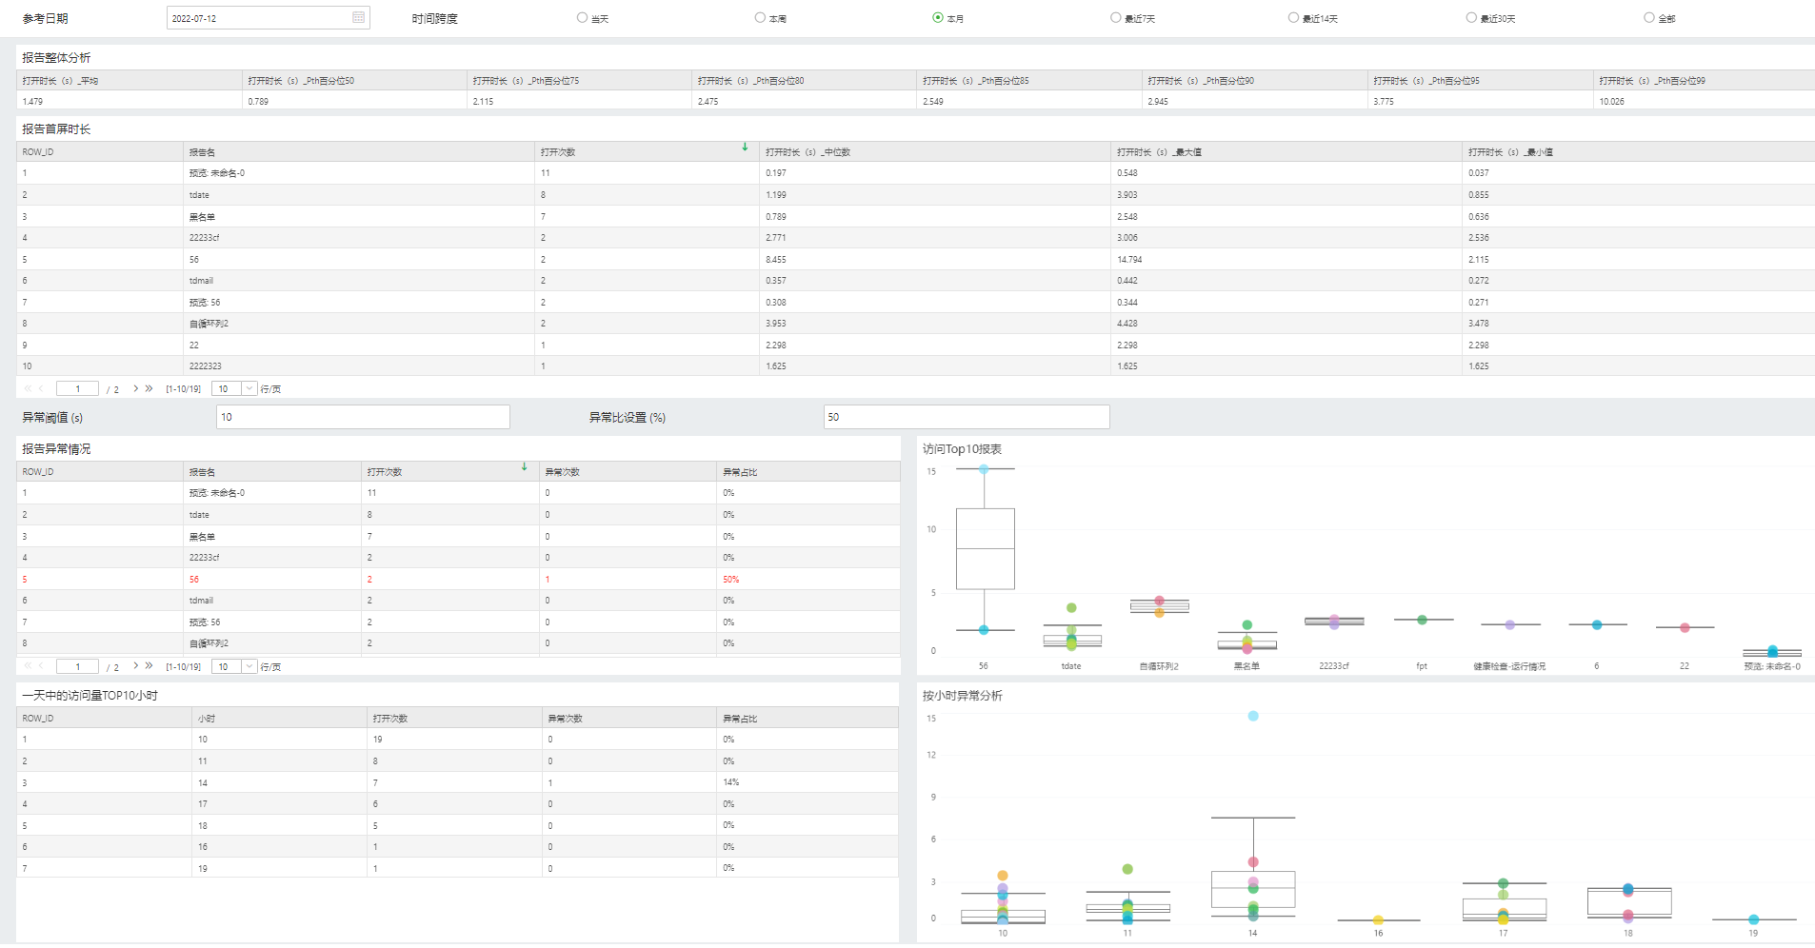Click previous page arrow under 报告异常情况 table
The width and height of the screenshot is (1815, 948).
[x=42, y=666]
